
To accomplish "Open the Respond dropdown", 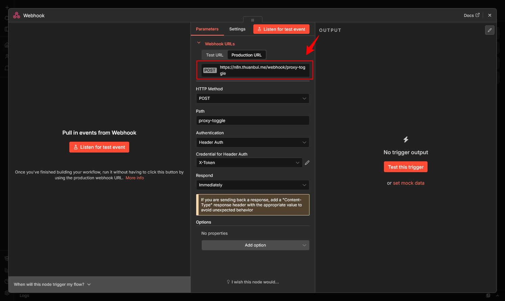I will click(x=253, y=185).
